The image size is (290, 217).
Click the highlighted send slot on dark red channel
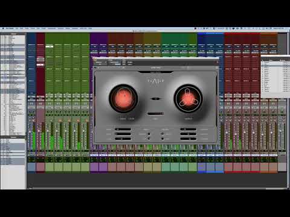tap(40, 64)
